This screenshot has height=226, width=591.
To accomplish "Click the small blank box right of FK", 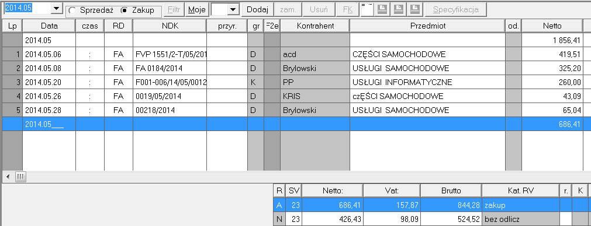I will (367, 10).
